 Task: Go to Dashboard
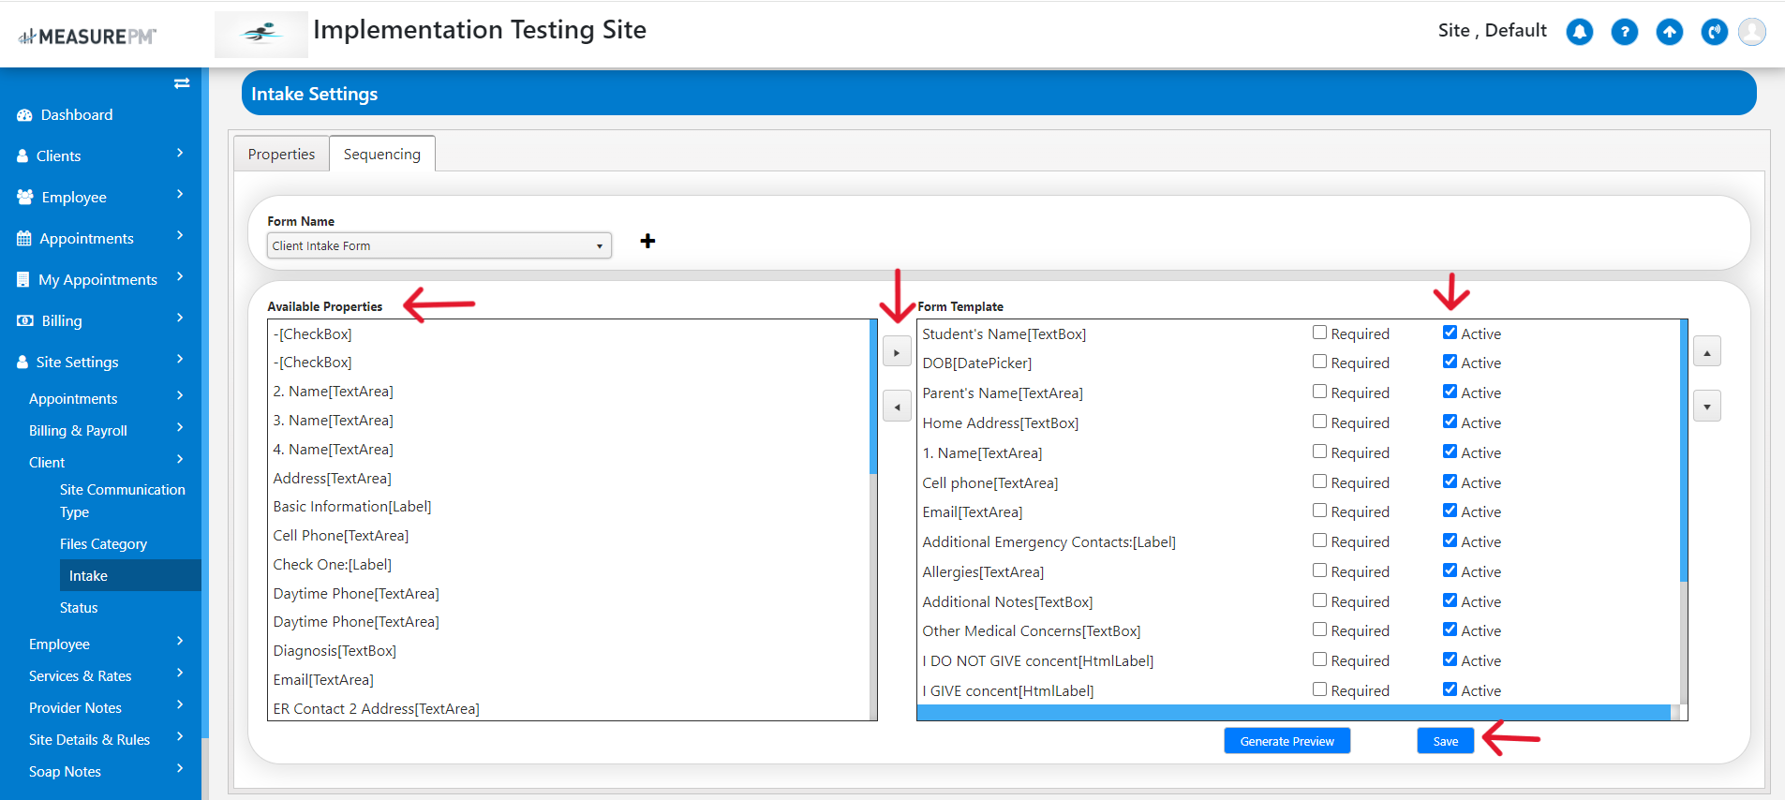[77, 115]
